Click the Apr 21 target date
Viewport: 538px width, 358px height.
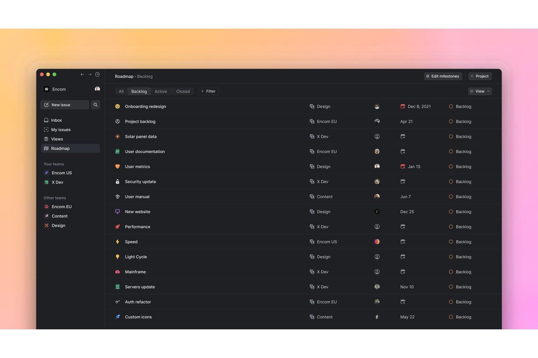tap(406, 122)
